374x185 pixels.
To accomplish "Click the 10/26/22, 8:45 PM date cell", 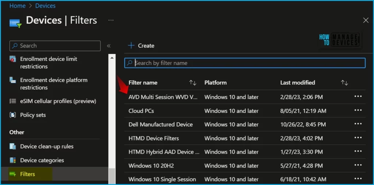I will (303, 124).
